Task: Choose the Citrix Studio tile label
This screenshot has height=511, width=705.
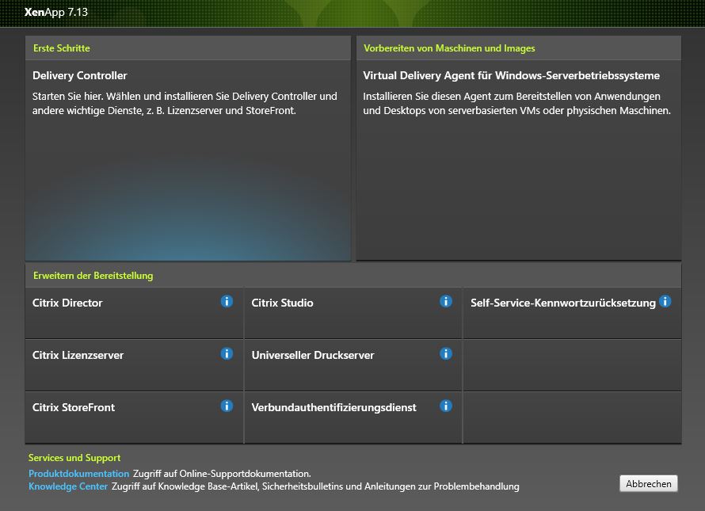Action: tap(282, 303)
